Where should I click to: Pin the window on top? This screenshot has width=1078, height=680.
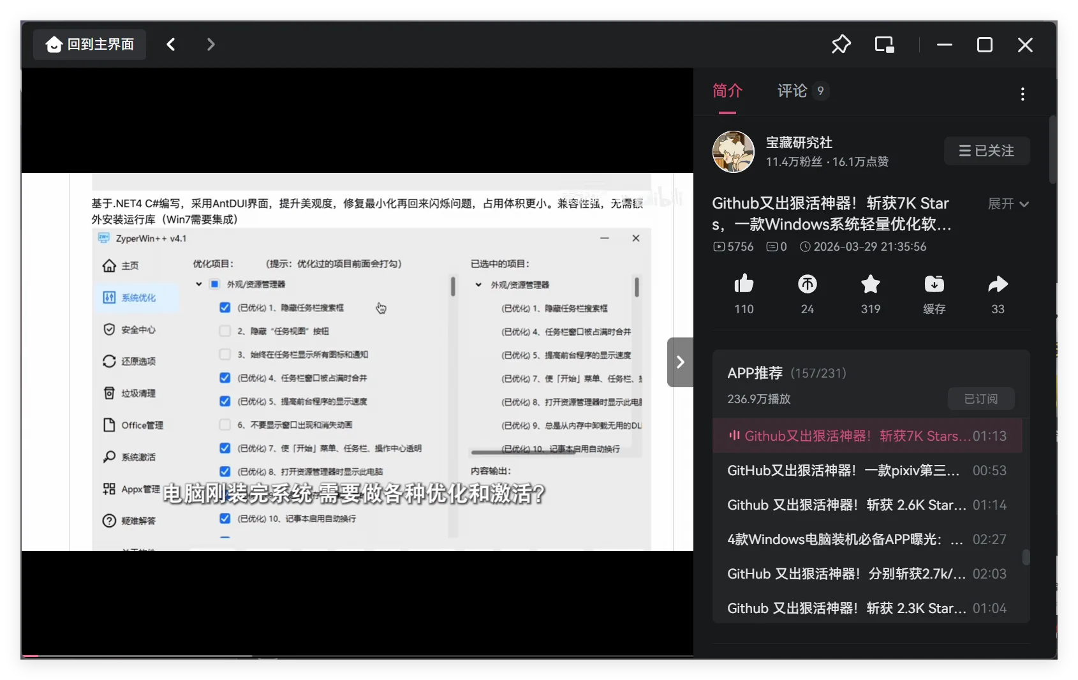[x=841, y=45]
